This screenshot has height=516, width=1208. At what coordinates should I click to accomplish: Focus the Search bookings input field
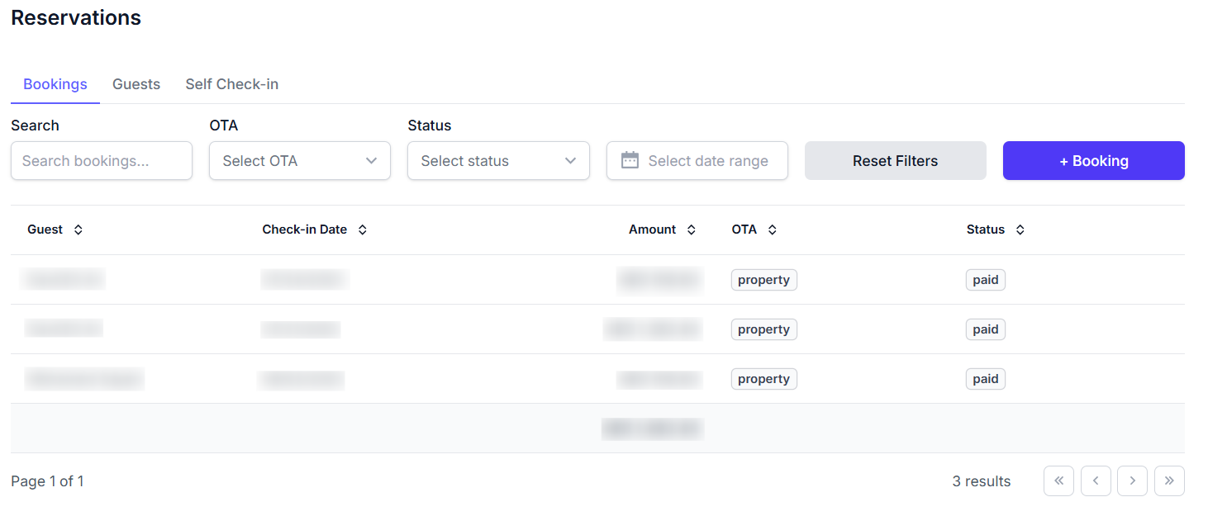pyautogui.click(x=101, y=161)
